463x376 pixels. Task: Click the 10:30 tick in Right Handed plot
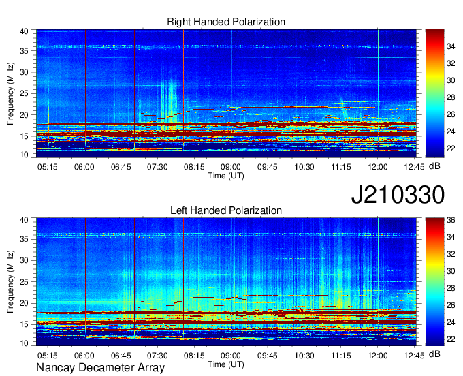[304, 167]
